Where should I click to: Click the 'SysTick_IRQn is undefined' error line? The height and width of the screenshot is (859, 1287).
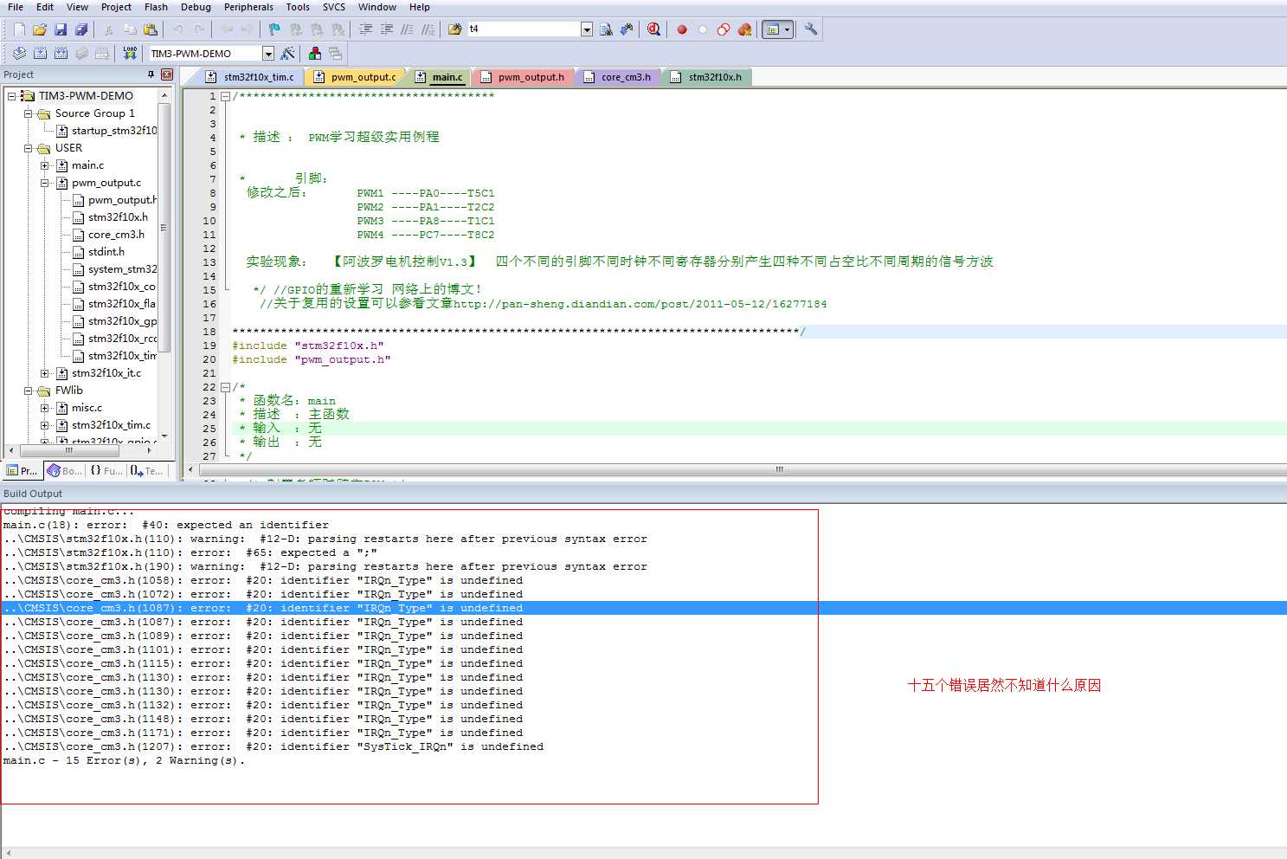(x=273, y=746)
